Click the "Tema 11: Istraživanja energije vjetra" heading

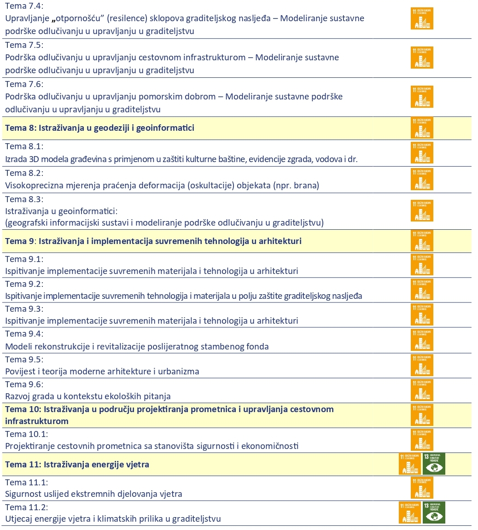pyautogui.click(x=77, y=465)
